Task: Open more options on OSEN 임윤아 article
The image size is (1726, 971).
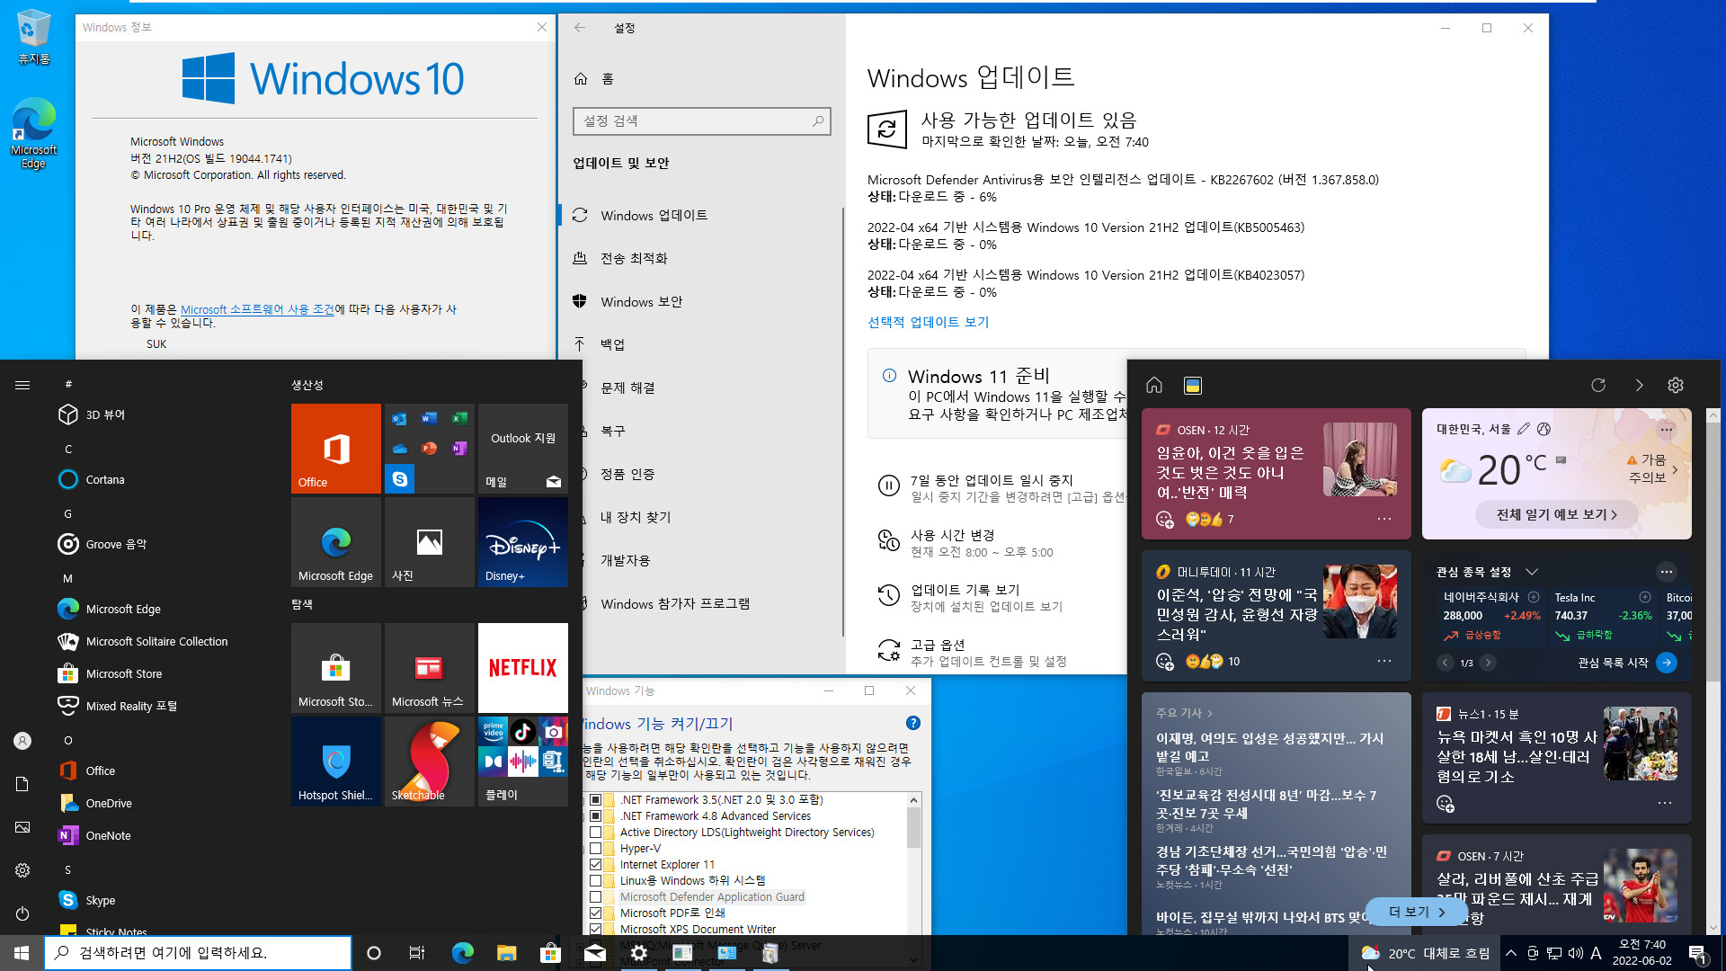Action: tap(1384, 519)
